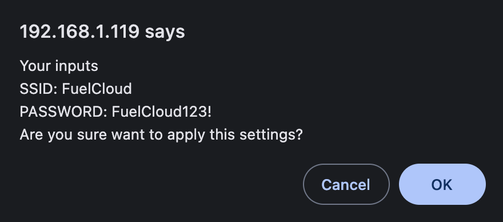Click the "Your inputs" text line
Image resolution: width=503 pixels, height=222 pixels.
pyautogui.click(x=59, y=66)
